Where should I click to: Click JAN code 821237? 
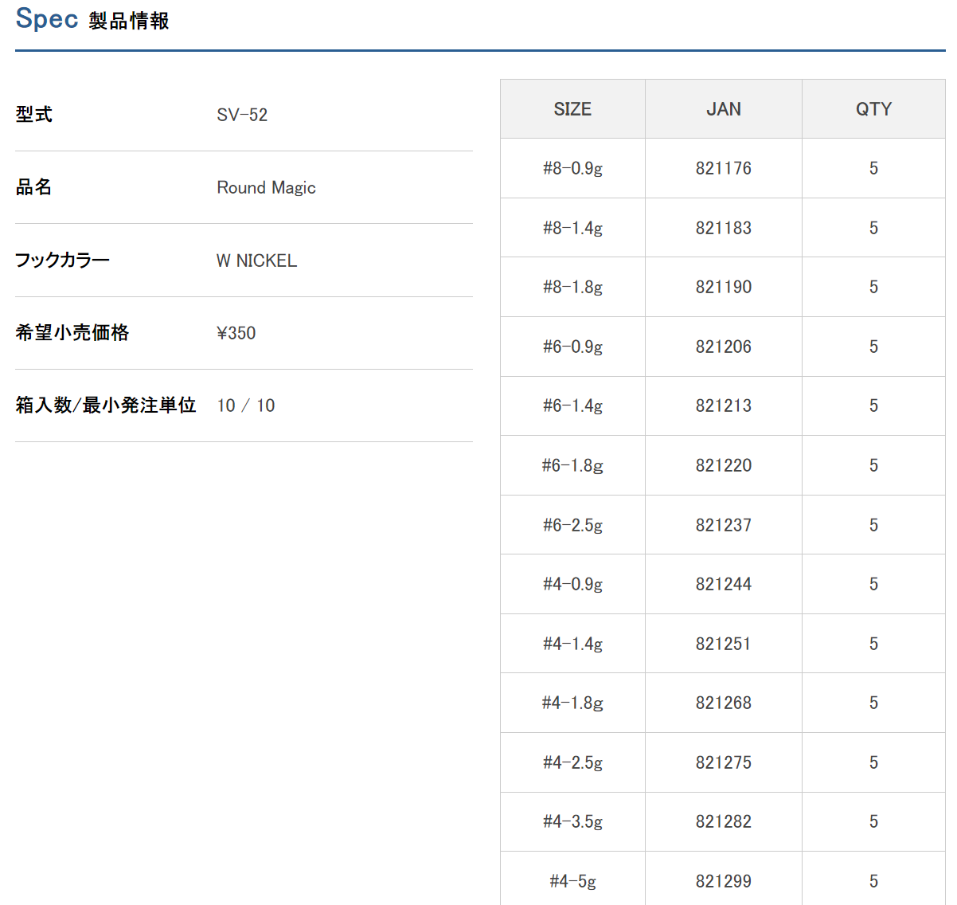[723, 525]
